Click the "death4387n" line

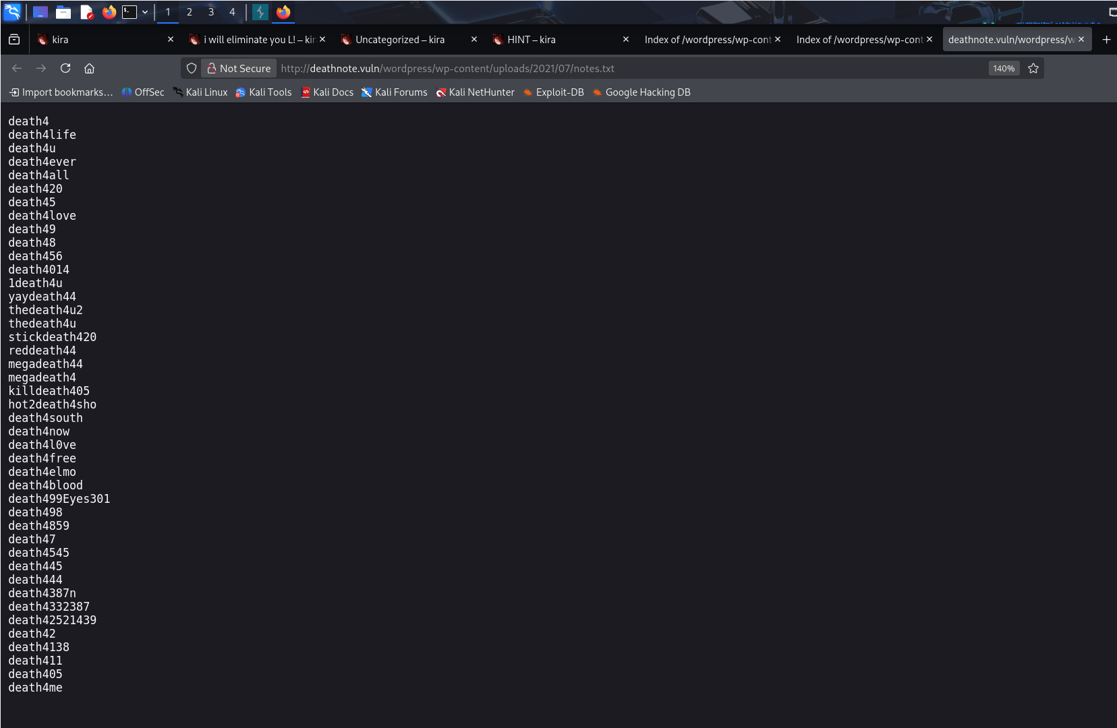click(42, 593)
